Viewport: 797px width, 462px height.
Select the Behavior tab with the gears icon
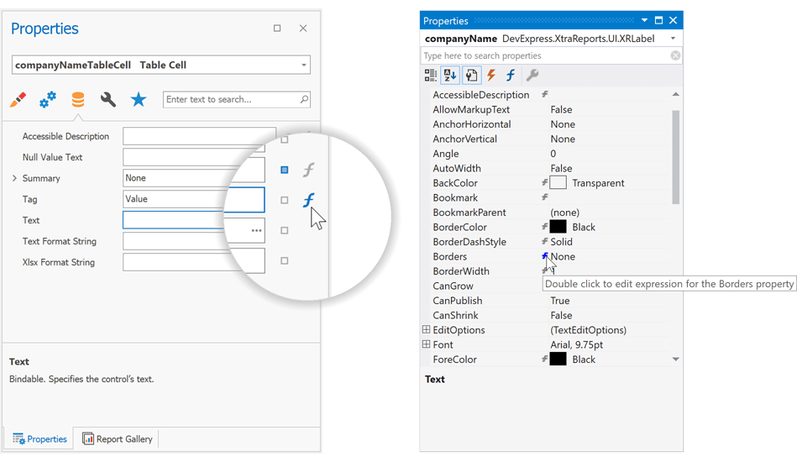pos(48,100)
